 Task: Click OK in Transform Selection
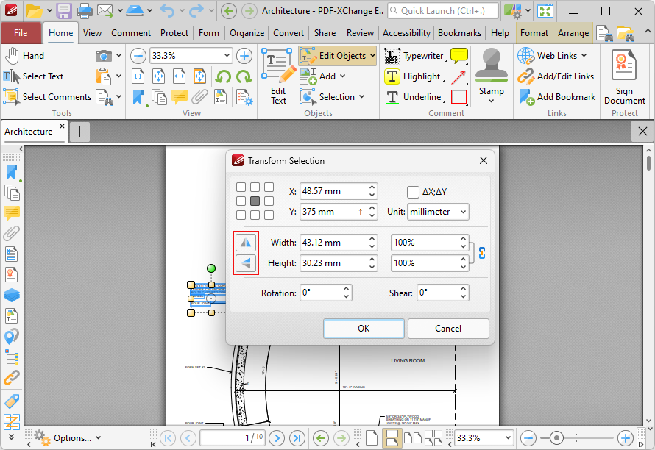(x=364, y=329)
